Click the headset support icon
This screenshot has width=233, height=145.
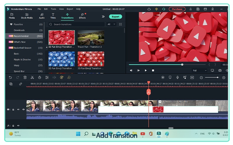coord(164,9)
